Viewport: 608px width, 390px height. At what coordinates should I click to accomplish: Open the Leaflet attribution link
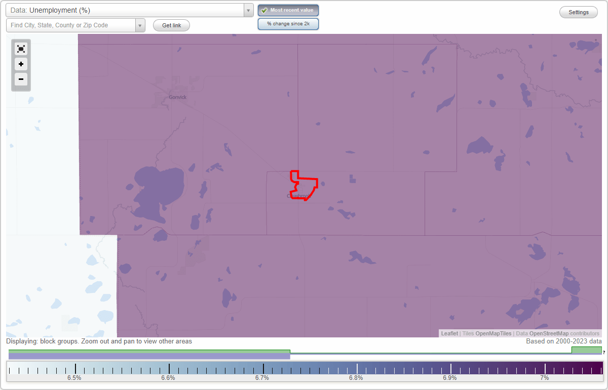tap(449, 333)
